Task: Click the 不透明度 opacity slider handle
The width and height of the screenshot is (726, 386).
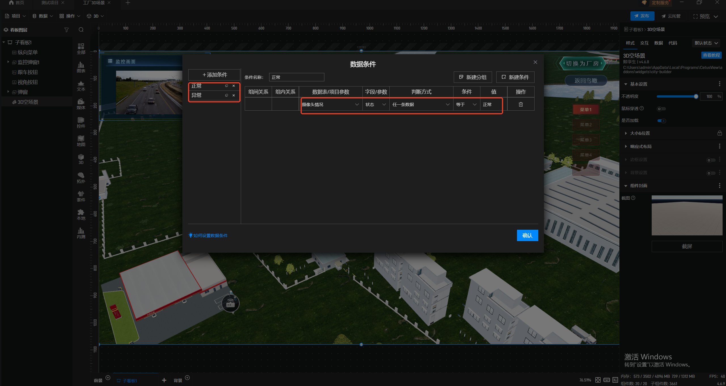Action: (x=696, y=96)
